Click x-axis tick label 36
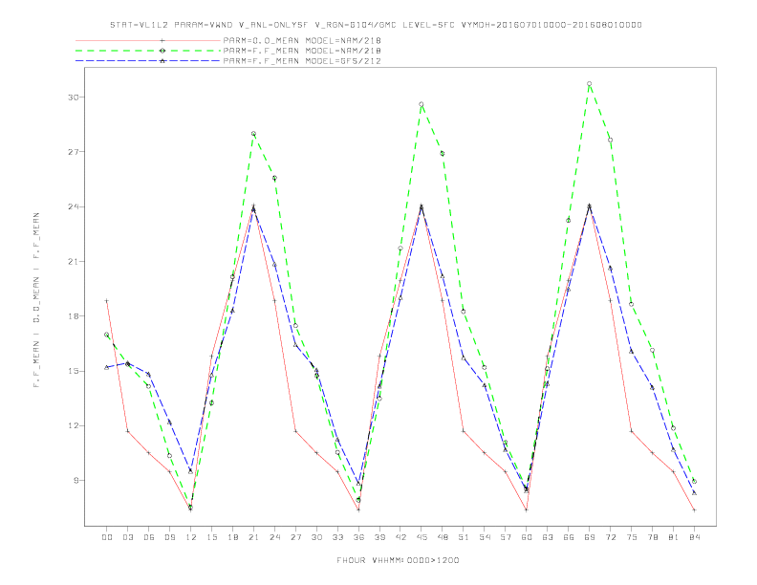This screenshot has width=757, height=585. pos(358,537)
